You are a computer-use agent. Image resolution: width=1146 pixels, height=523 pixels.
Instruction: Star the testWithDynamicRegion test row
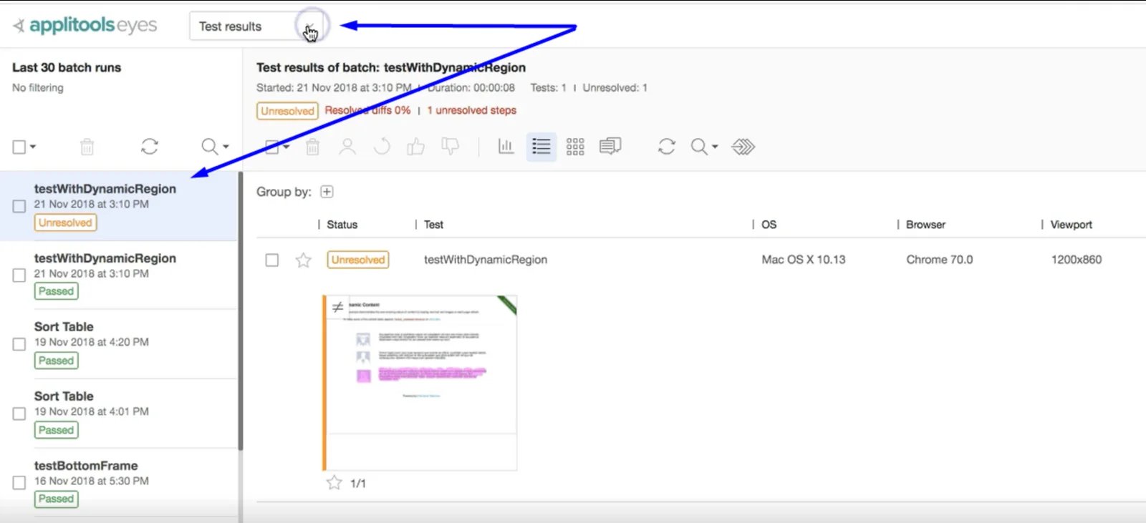(304, 260)
